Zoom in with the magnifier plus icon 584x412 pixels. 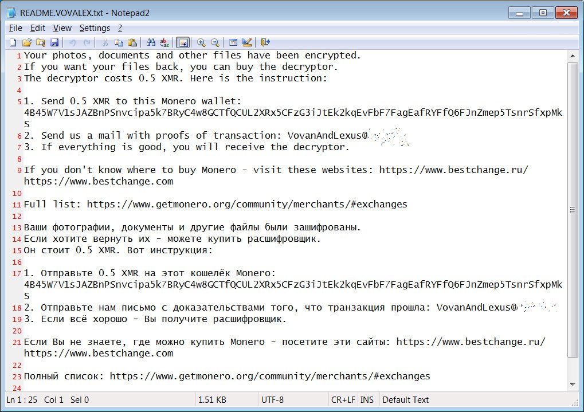coord(201,42)
